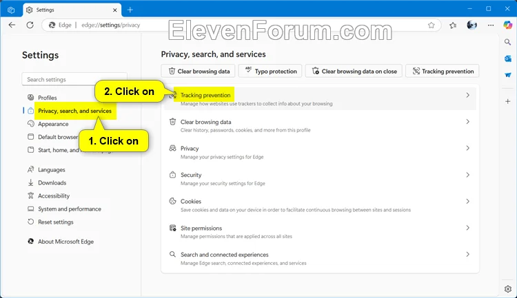Expand the Clear browsing data row chevron
The height and width of the screenshot is (298, 517).
(467, 122)
